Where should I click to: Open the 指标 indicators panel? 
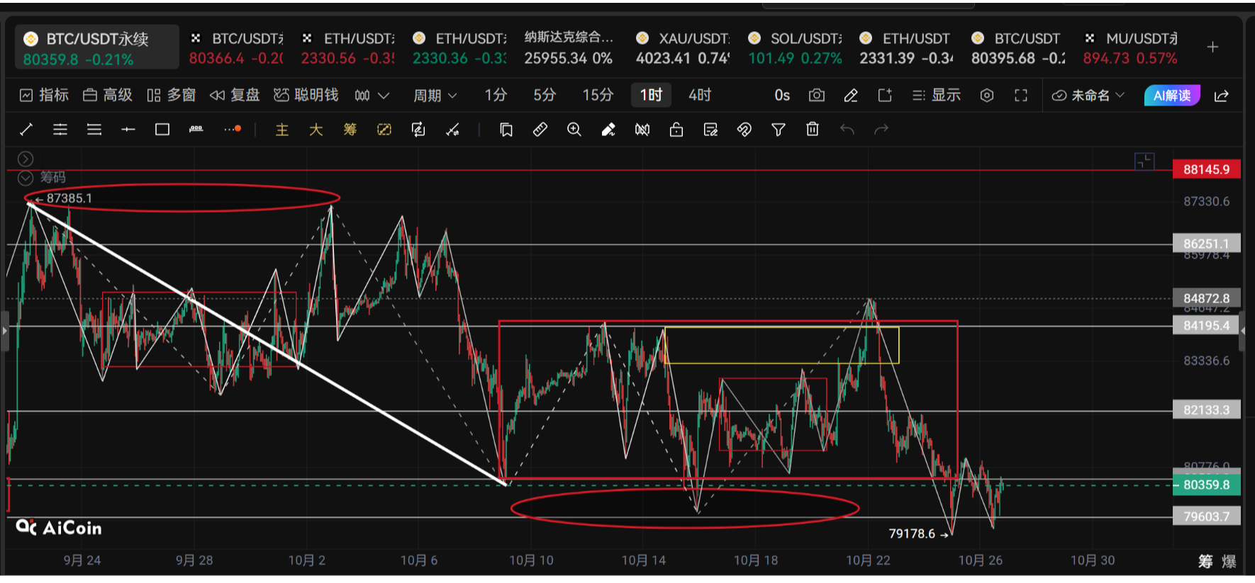[44, 95]
